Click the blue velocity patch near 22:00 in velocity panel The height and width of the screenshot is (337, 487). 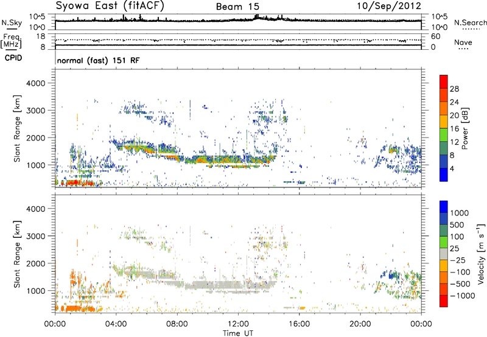[x=392, y=274]
